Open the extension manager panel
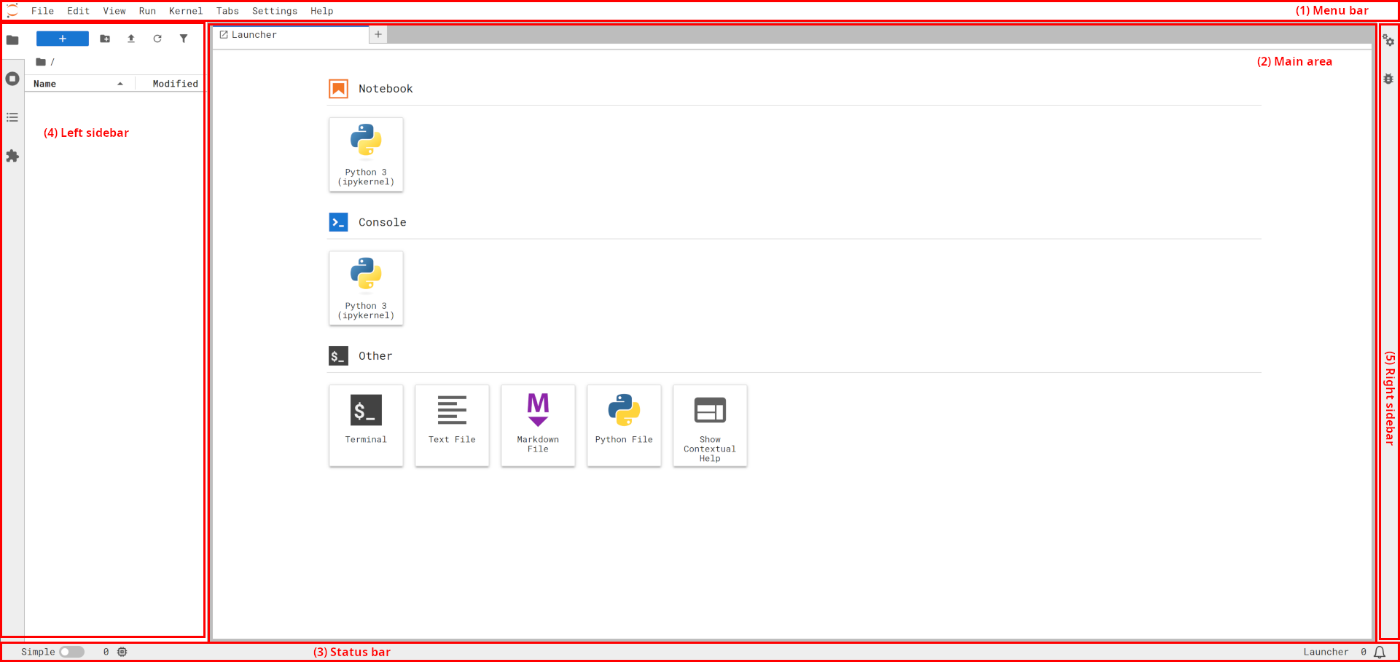The width and height of the screenshot is (1400, 662). [x=12, y=156]
